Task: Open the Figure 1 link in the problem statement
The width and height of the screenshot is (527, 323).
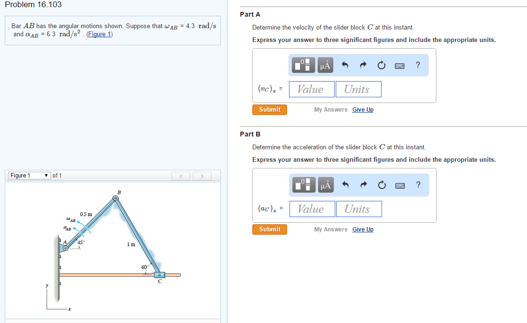Action: pos(99,33)
